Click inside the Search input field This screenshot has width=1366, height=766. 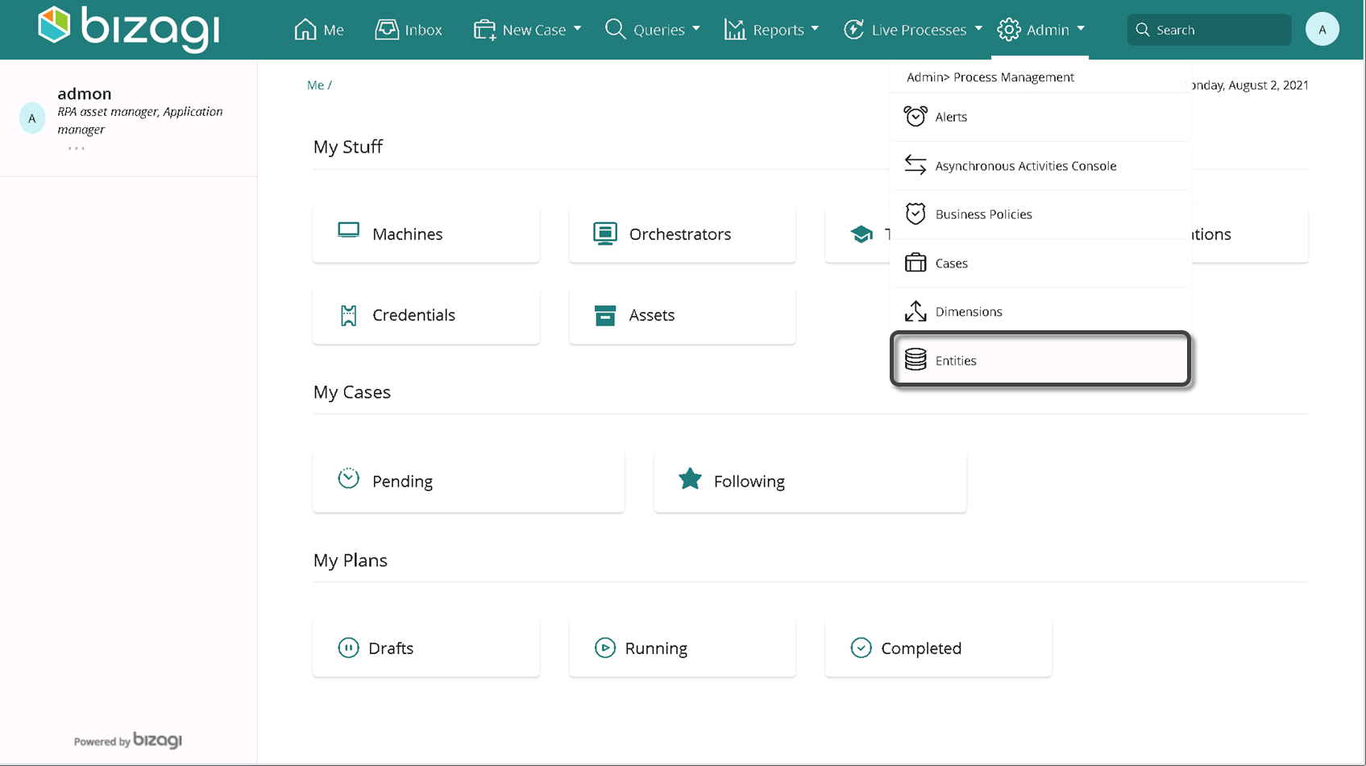pos(1209,30)
